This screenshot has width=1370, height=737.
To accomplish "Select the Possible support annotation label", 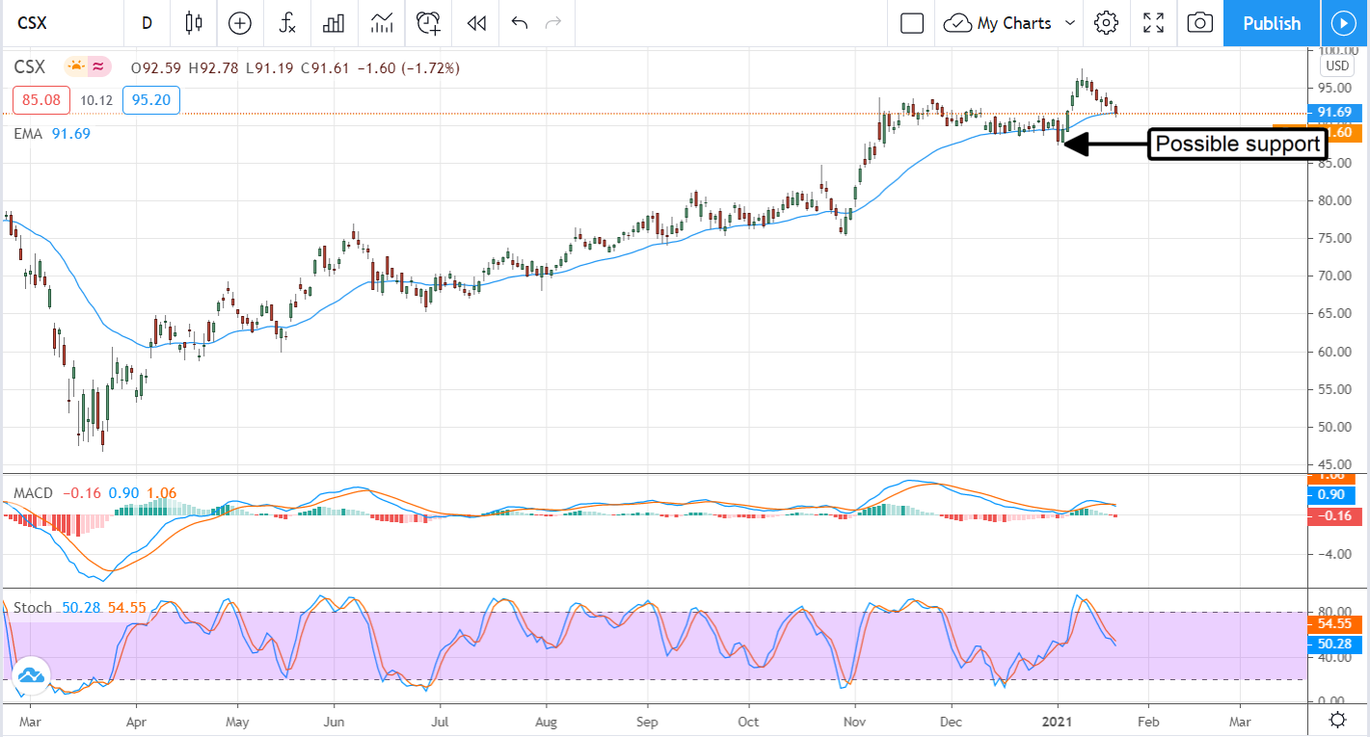I will [1237, 145].
